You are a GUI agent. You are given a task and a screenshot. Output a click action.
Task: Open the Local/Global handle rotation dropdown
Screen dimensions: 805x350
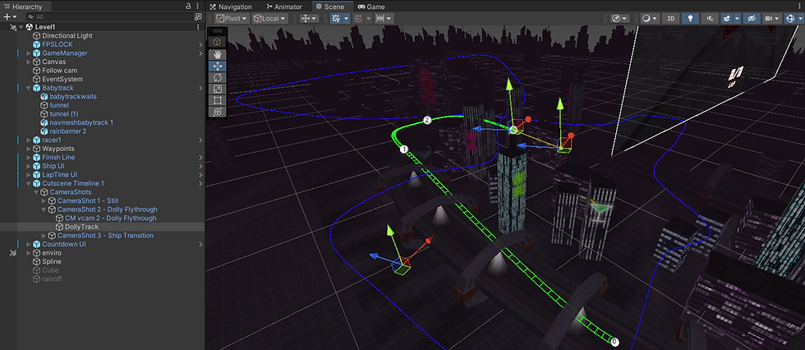click(269, 18)
